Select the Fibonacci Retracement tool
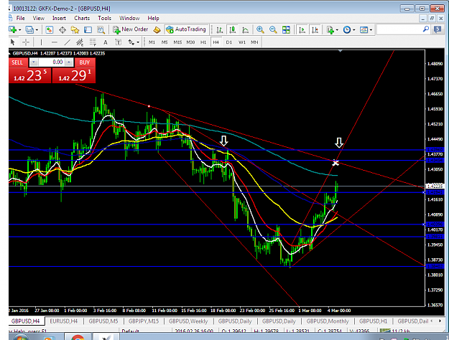This screenshot has width=449, height=340. click(x=93, y=42)
